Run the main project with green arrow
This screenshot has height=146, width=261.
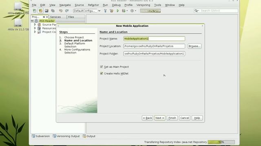(118, 11)
